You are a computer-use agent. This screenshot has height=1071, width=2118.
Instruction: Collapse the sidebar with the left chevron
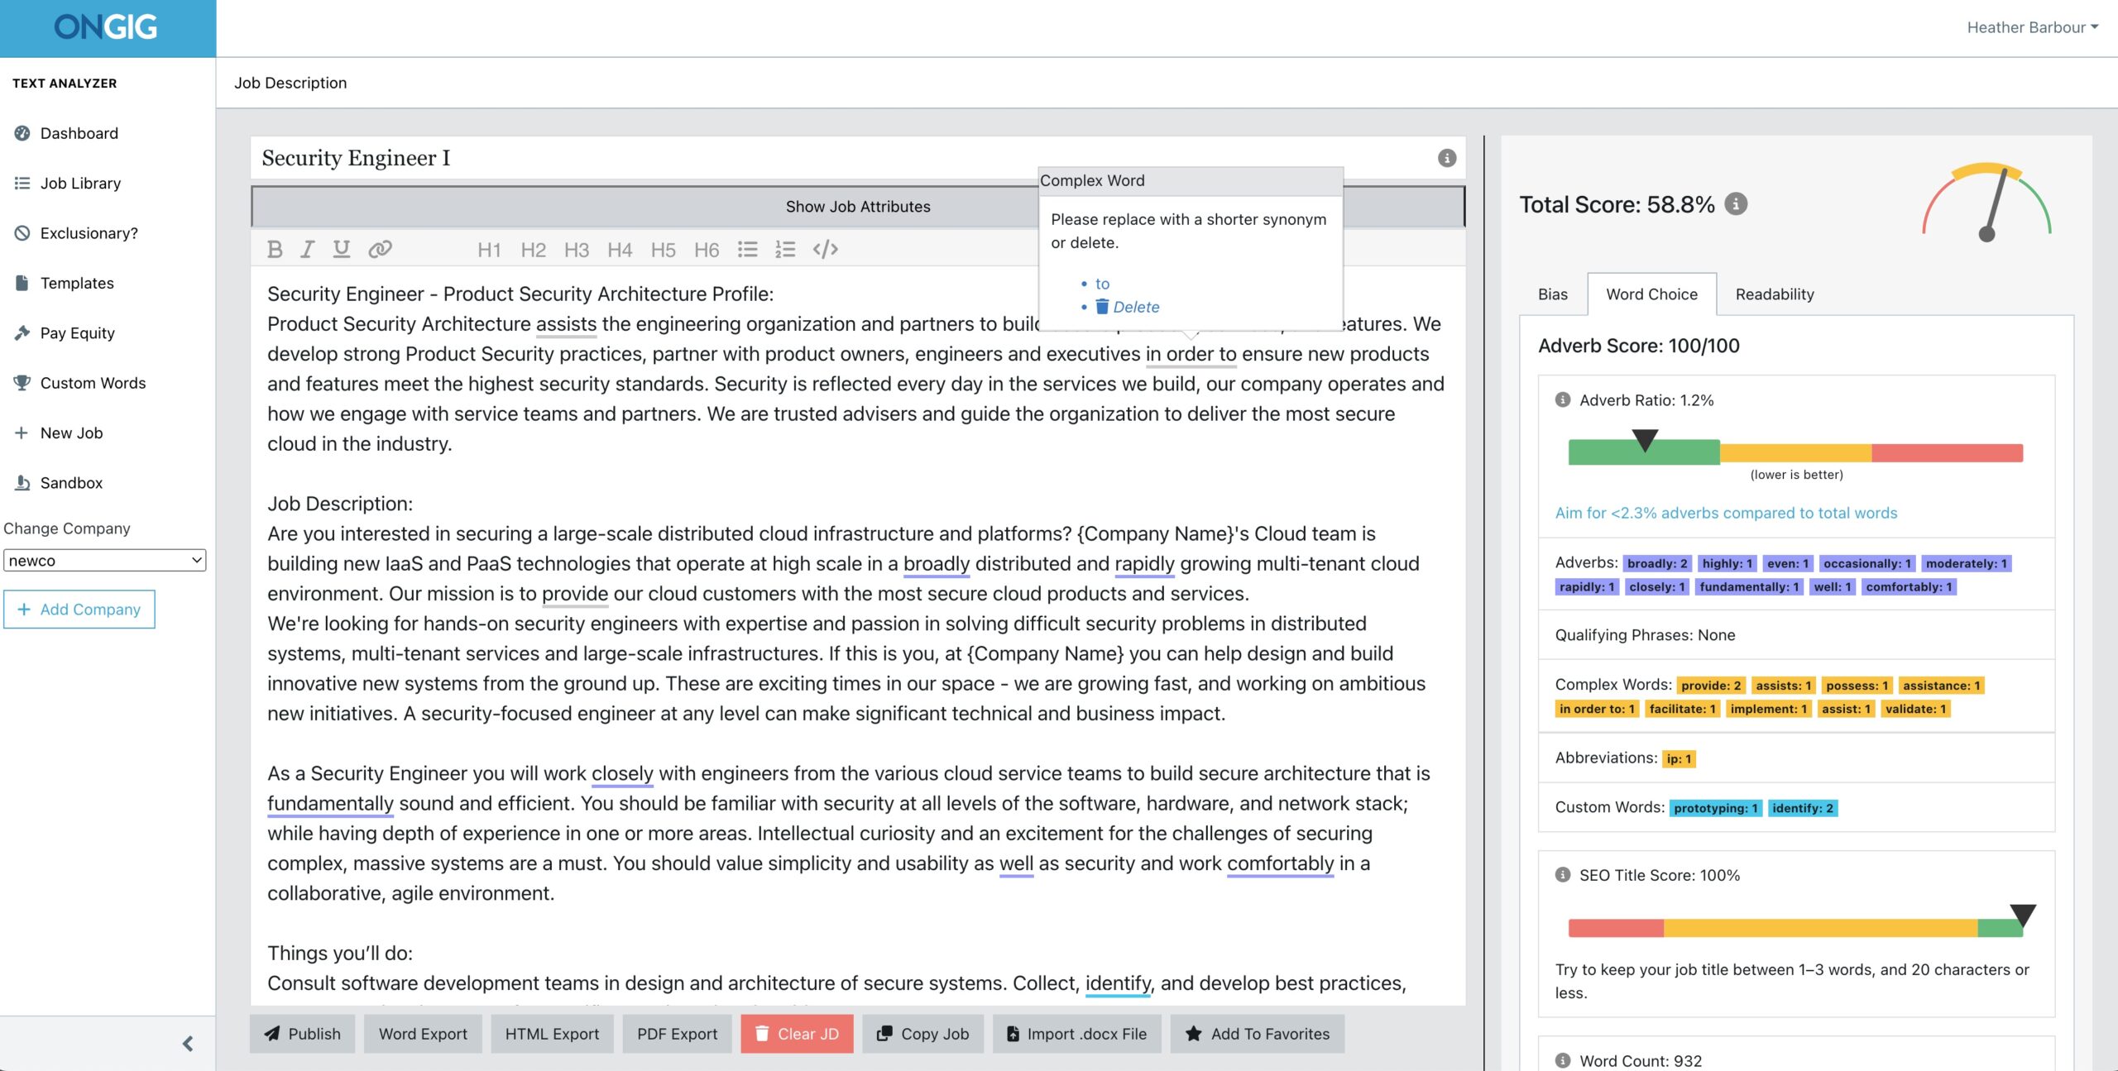click(x=188, y=1044)
